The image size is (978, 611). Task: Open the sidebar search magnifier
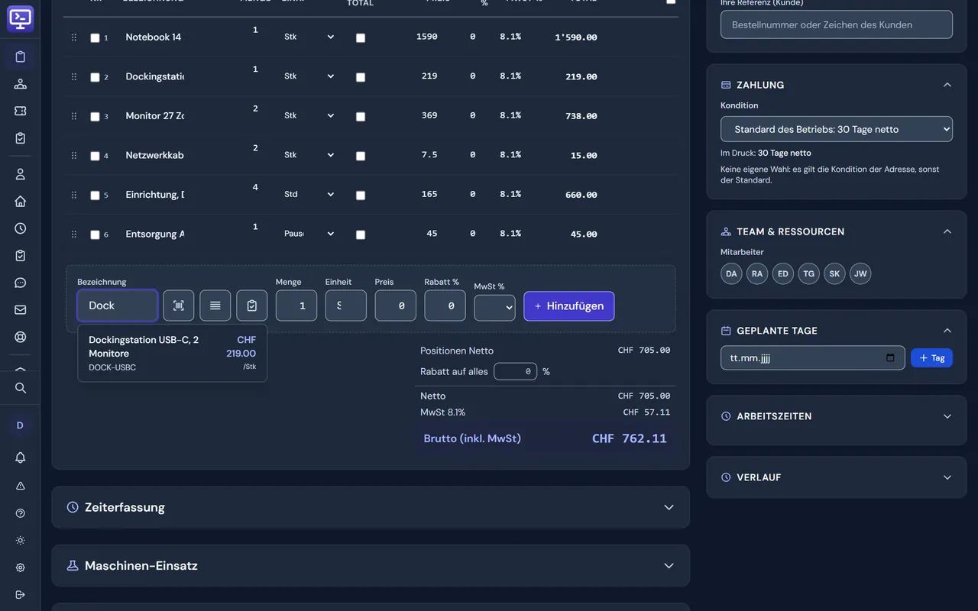coord(21,388)
